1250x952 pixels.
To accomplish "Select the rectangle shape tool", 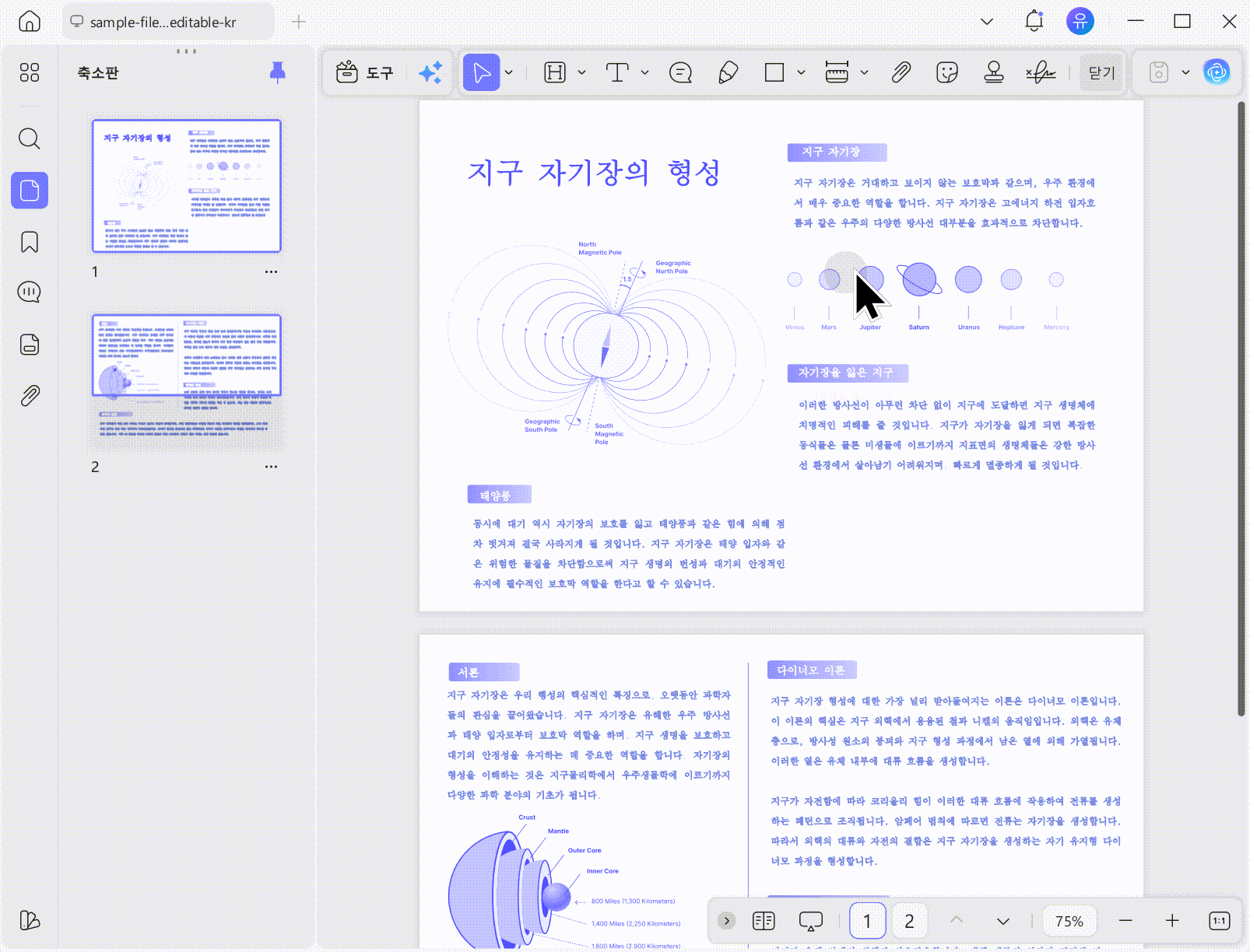I will point(774,72).
